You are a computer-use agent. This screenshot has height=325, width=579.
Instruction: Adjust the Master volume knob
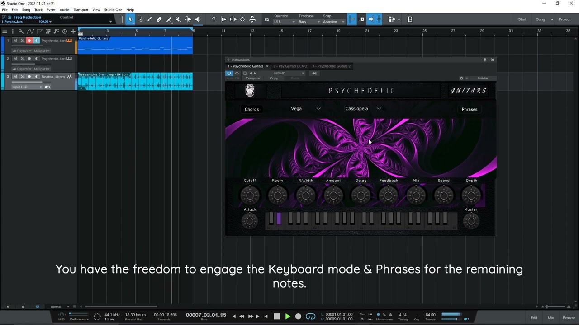click(x=471, y=221)
